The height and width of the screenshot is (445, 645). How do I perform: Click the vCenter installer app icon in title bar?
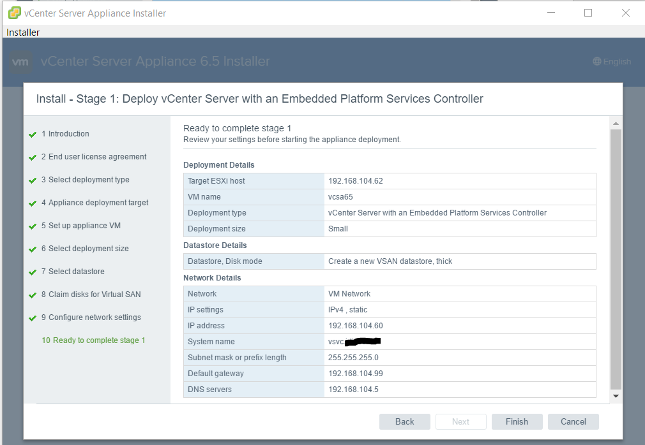[15, 13]
